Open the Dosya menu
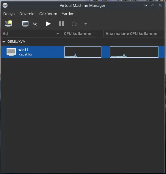 9,14
